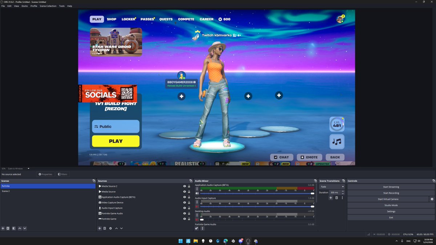Open options menu for Application Audio Capture mixer
The height and width of the screenshot is (245, 436).
(x=197, y=189)
